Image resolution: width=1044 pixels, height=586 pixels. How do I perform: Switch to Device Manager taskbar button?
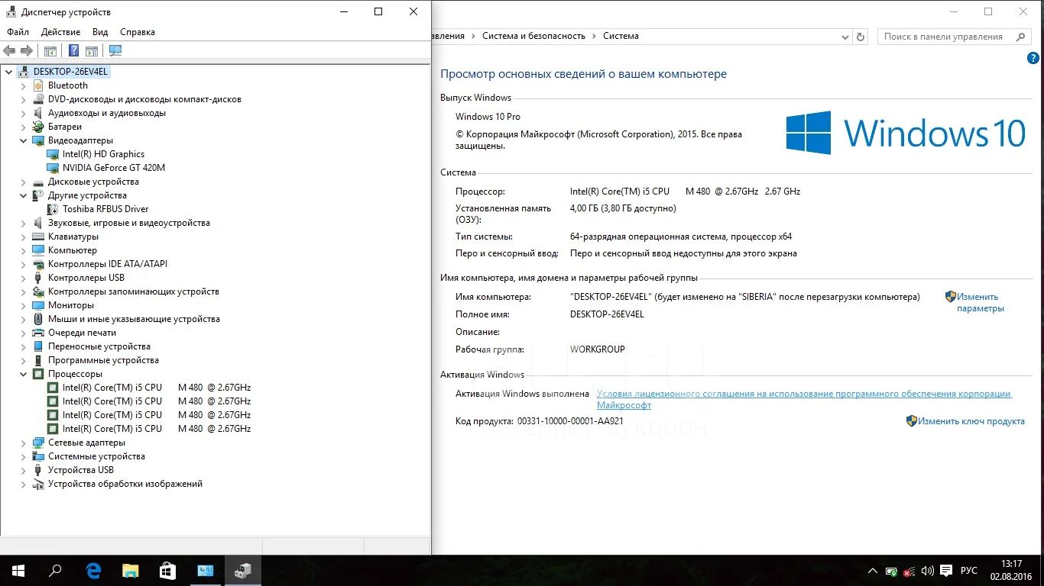243,571
